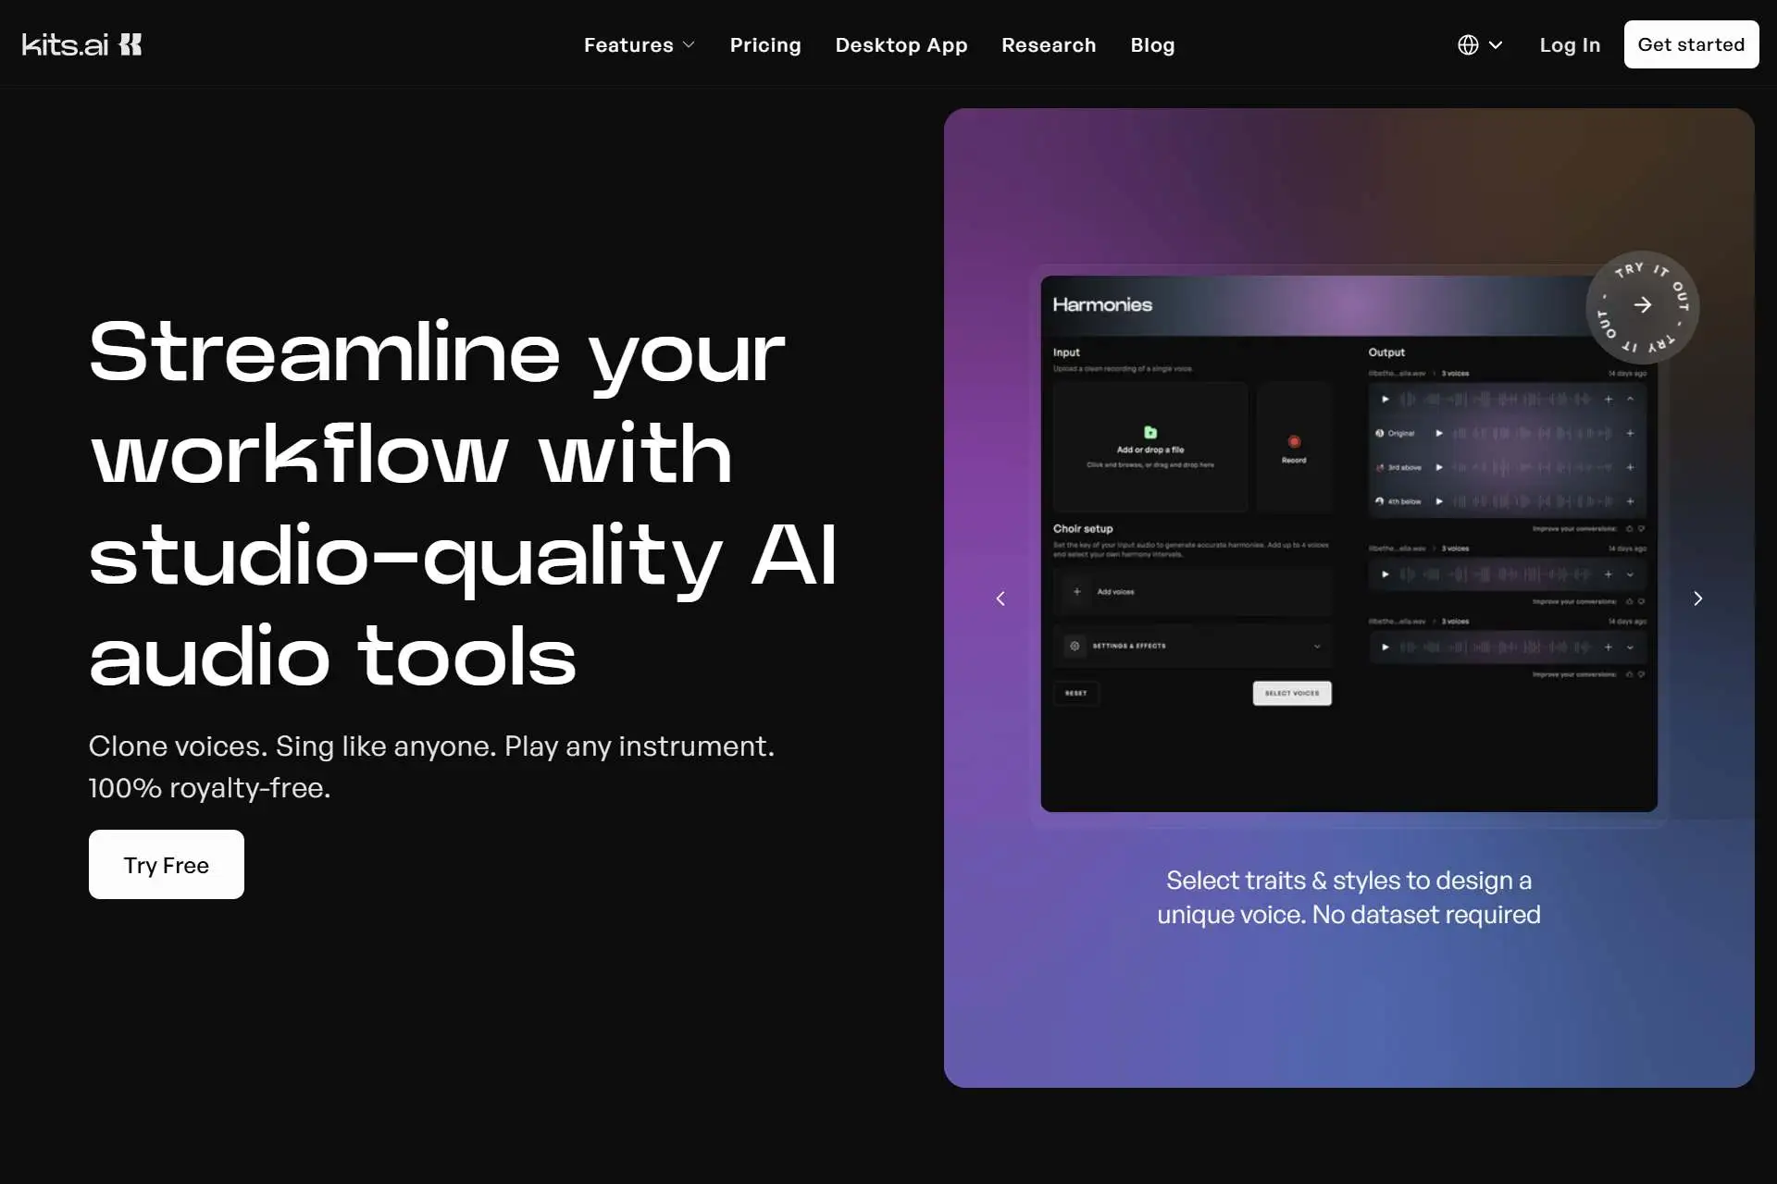Click the forward arrow in Try It Out circle

click(x=1642, y=305)
